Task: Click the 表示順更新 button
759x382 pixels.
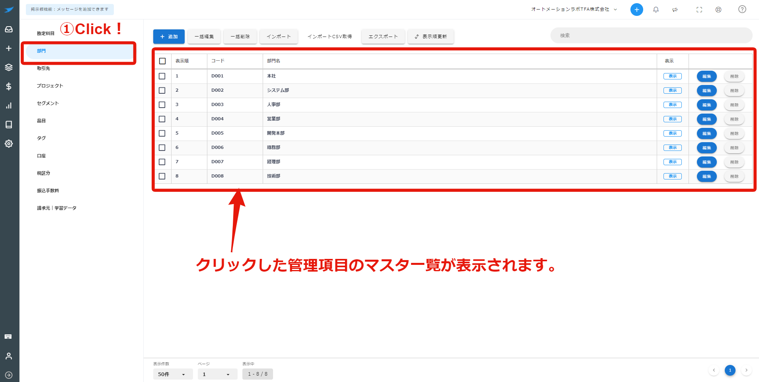Action: point(431,37)
